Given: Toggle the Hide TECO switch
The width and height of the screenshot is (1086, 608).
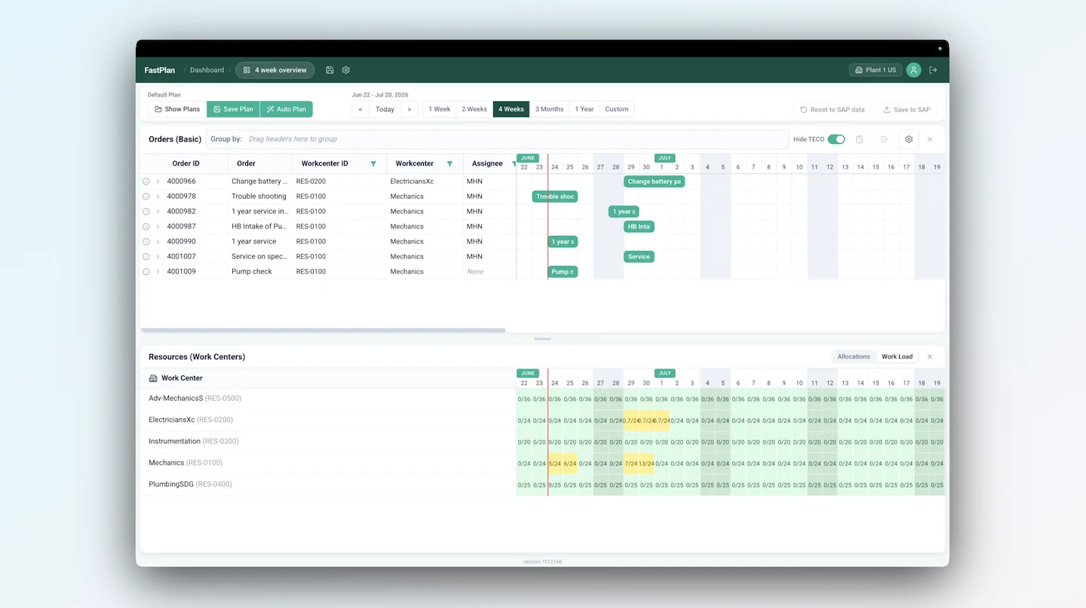Looking at the screenshot, I should coord(836,139).
